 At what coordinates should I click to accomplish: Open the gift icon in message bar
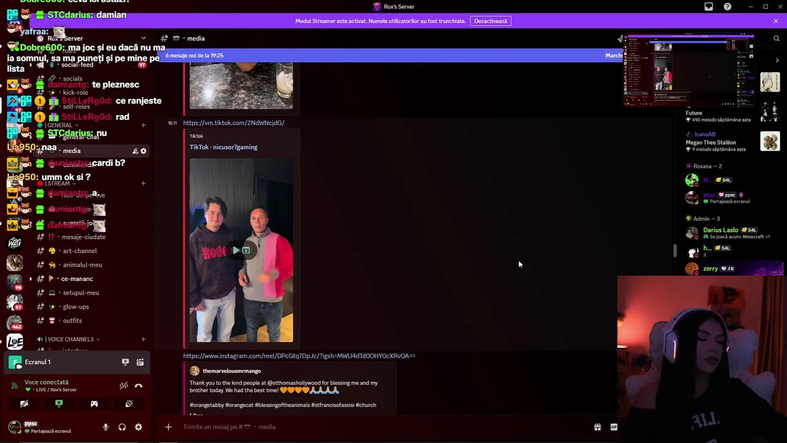pyautogui.click(x=597, y=427)
